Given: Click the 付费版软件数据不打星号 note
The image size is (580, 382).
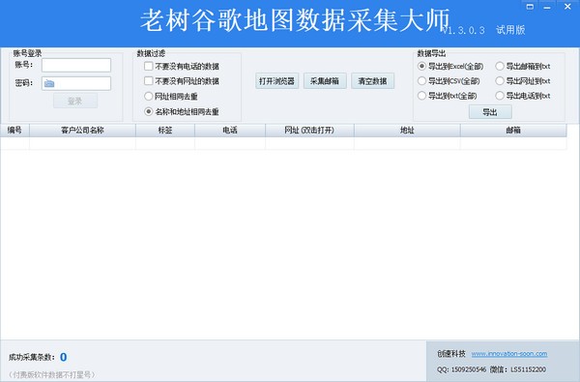Looking at the screenshot, I should (x=51, y=374).
